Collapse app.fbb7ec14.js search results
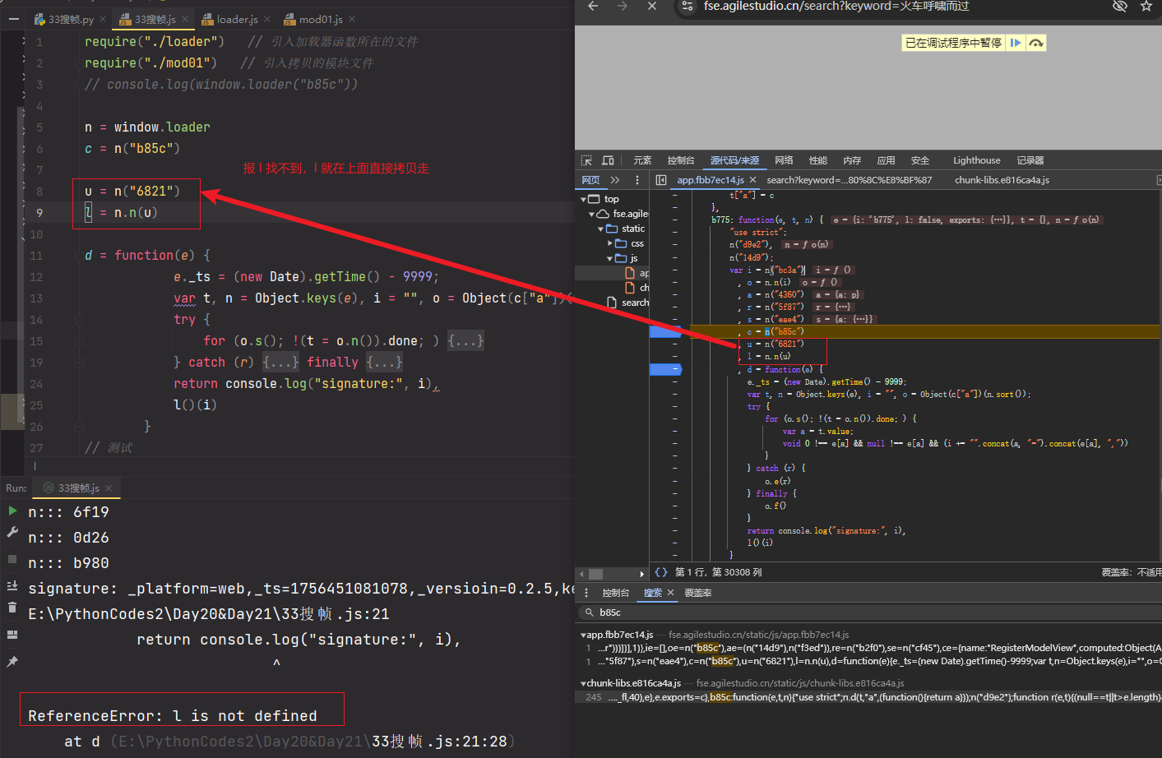 (x=583, y=635)
